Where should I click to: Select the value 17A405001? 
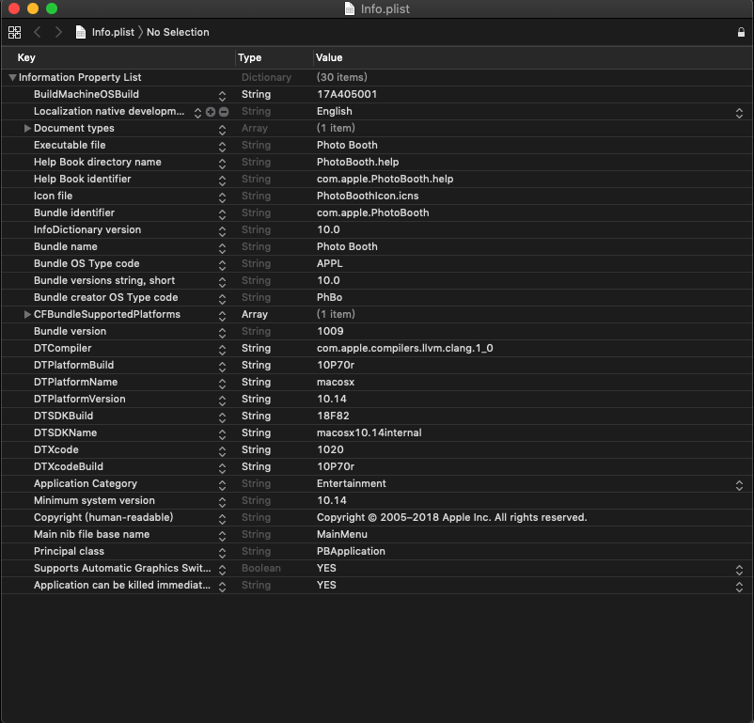click(x=347, y=94)
